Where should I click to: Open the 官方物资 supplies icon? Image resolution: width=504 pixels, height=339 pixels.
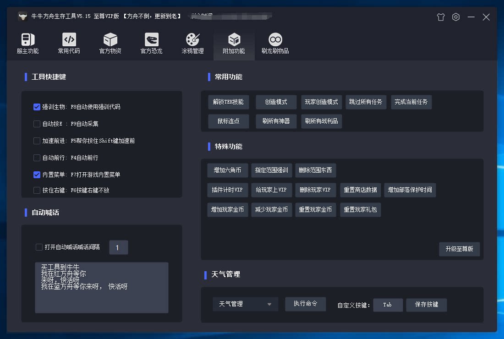pyautogui.click(x=110, y=43)
